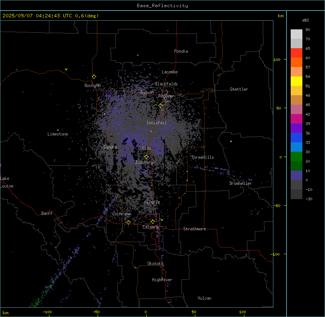Click the Cochrane label
325x317 pixels.
[121, 214]
